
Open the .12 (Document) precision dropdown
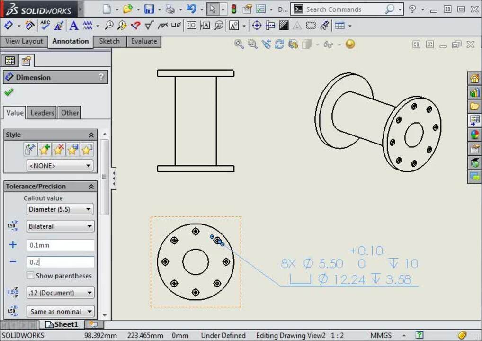tap(60, 293)
